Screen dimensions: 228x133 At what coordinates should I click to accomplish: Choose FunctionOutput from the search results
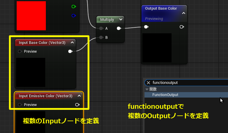186,95
